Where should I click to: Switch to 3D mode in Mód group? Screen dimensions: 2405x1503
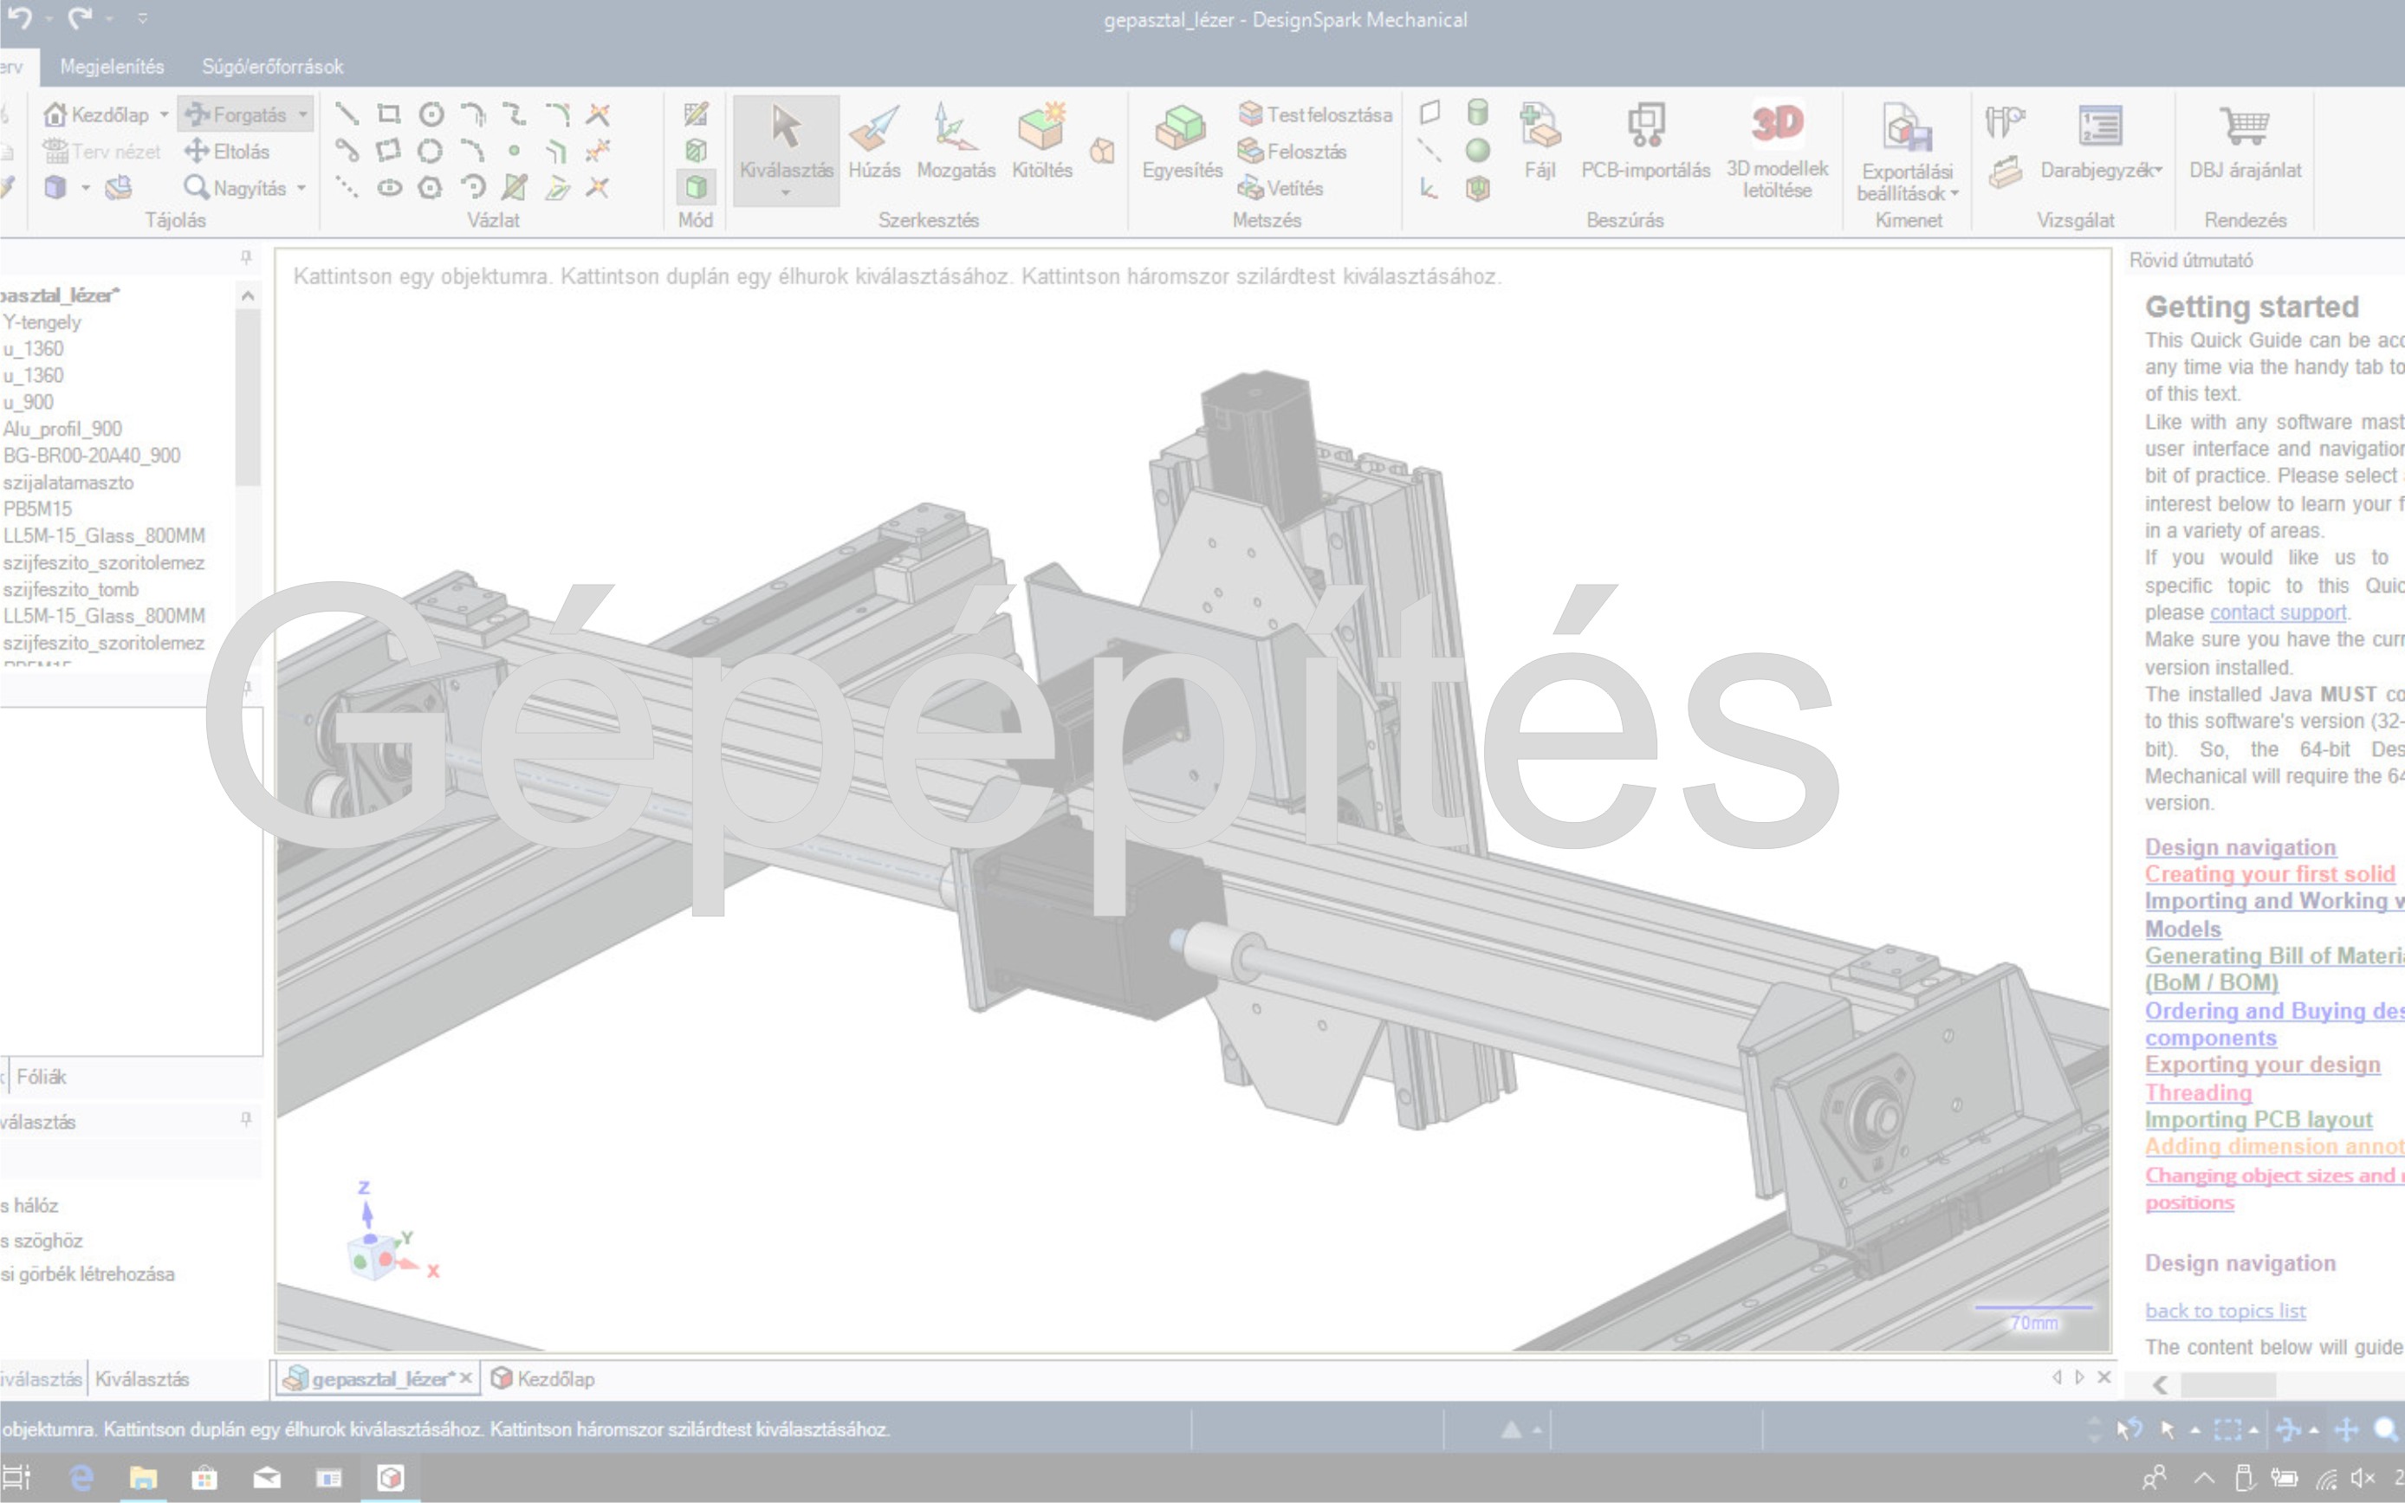coord(696,188)
